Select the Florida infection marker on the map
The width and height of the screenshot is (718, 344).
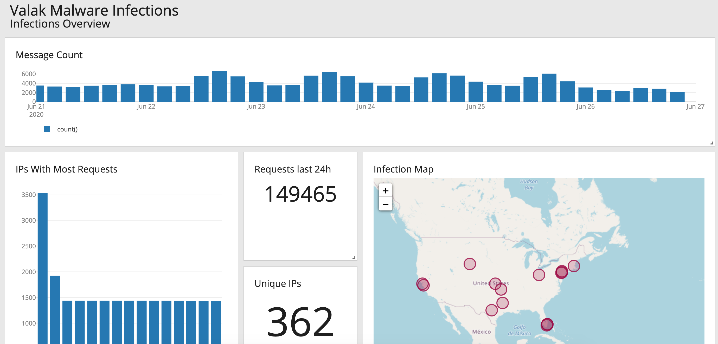(547, 325)
